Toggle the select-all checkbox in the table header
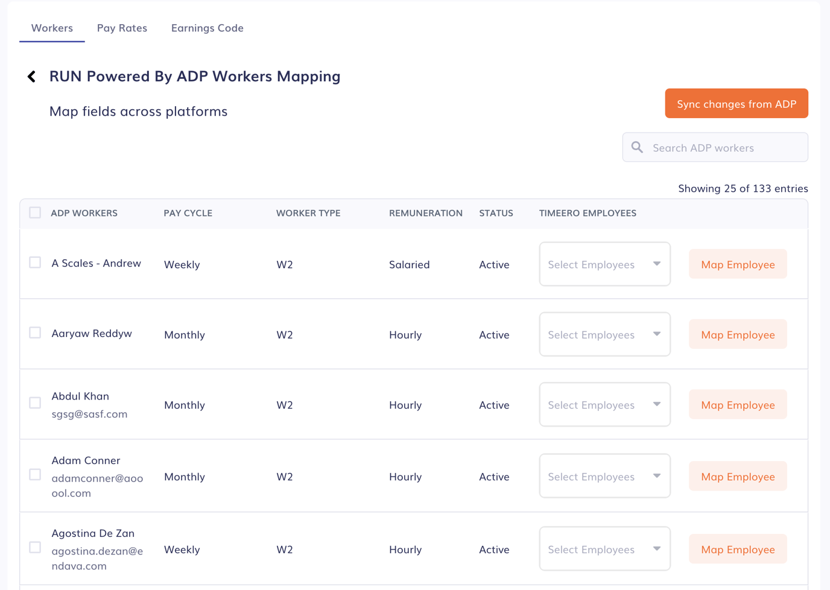This screenshot has height=590, width=830. [x=35, y=213]
